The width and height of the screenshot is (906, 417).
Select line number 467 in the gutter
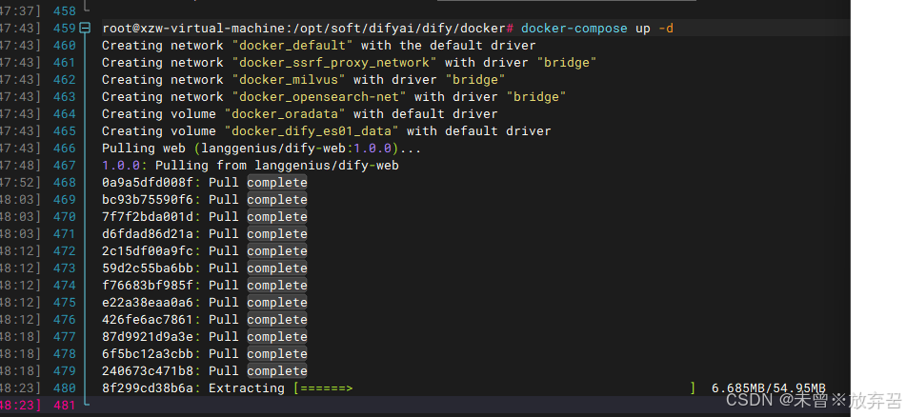coord(64,166)
